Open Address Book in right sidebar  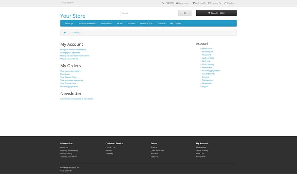click(x=208, y=58)
